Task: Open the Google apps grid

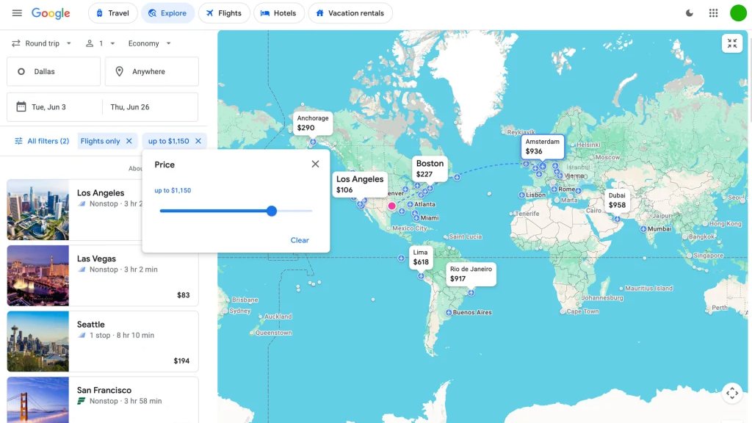Action: click(x=712, y=12)
